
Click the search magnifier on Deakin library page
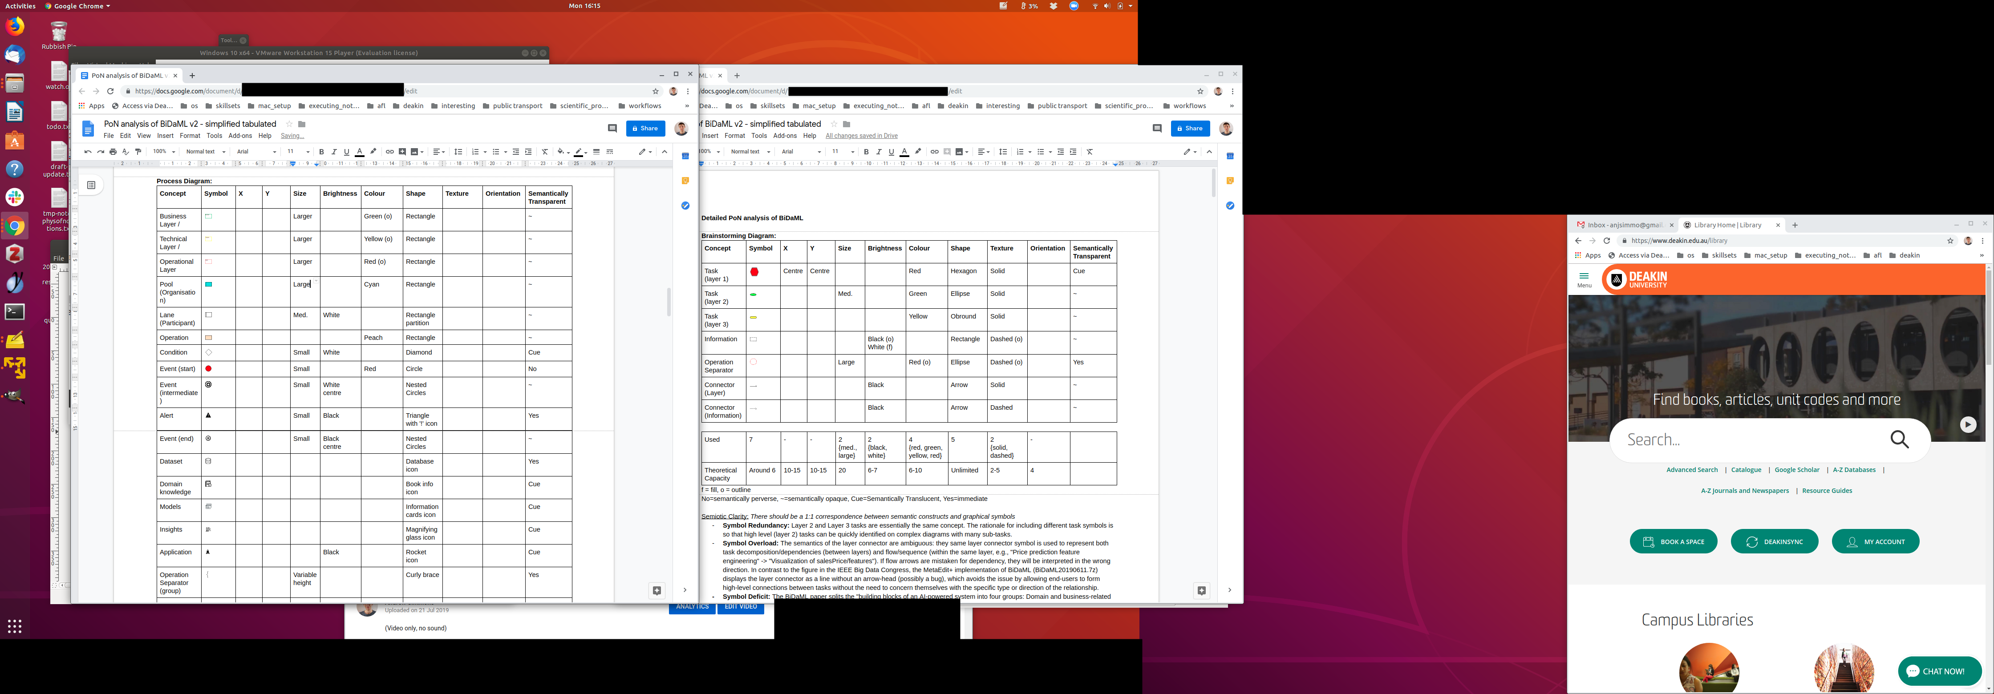point(1899,440)
